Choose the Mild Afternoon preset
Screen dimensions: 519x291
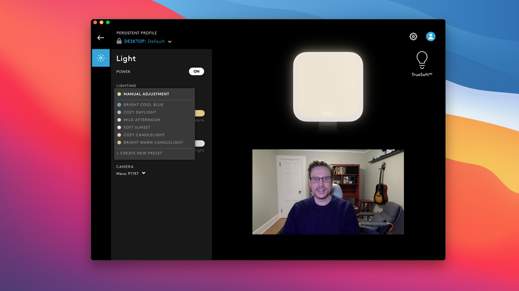142,120
